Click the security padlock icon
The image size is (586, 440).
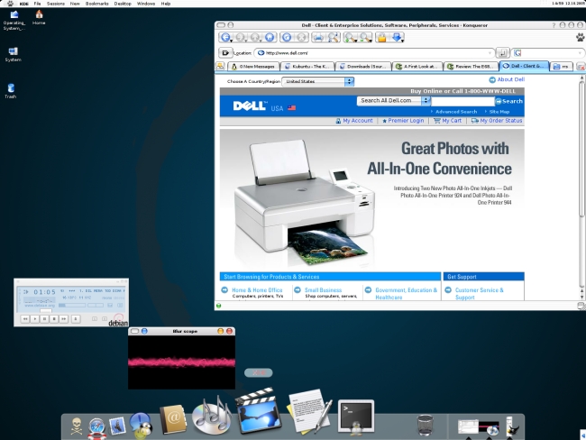tap(382, 37)
